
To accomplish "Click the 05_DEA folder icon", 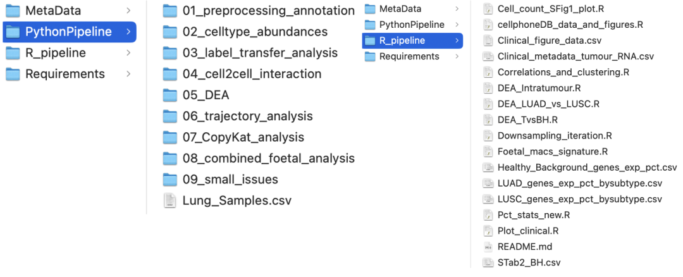I will click(x=169, y=95).
